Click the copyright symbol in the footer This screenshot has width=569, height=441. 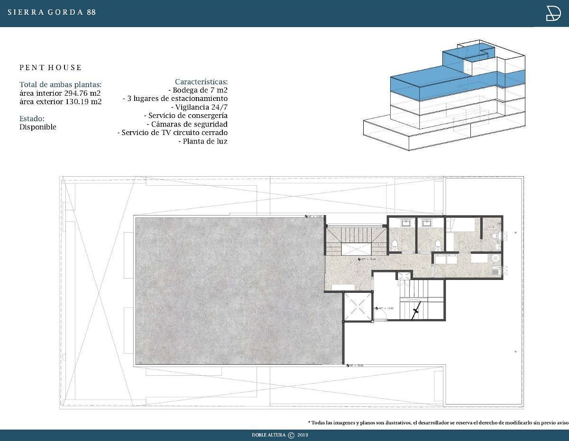(291, 435)
